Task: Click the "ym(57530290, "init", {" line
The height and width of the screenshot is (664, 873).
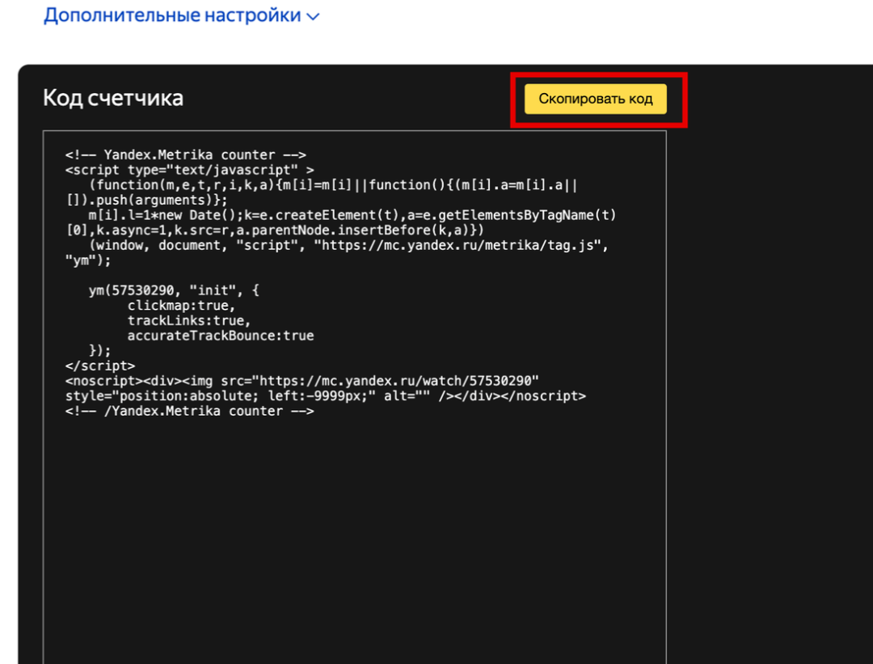Action: click(x=174, y=290)
